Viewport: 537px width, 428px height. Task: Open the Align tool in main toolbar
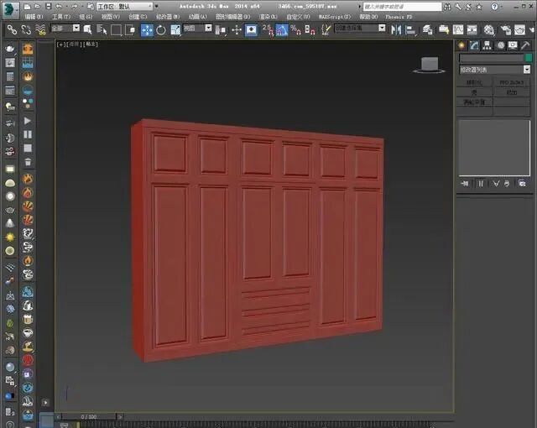pos(410,30)
